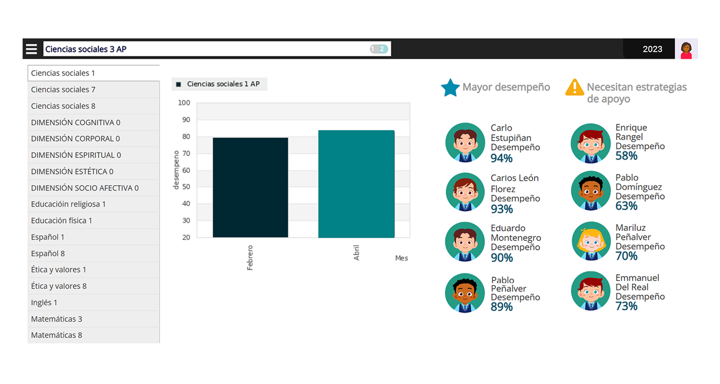Select Enrique Rangel's avatar
The height and width of the screenshot is (384, 720).
[x=590, y=143]
